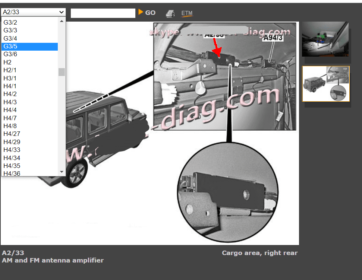Open the first photo thumbnail
Image resolution: width=362 pixels, height=280 pixels.
click(325, 39)
